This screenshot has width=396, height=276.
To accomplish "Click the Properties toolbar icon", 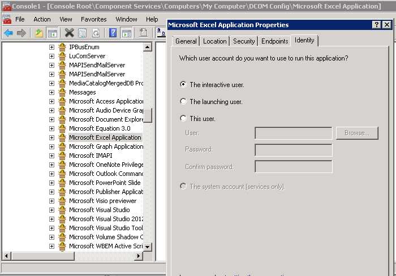I will pos(83,33).
